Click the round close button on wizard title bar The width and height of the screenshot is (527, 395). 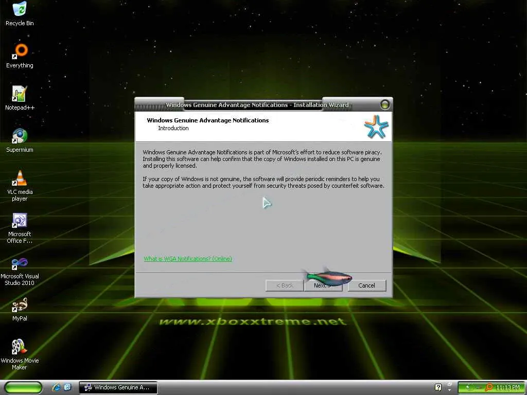click(385, 105)
